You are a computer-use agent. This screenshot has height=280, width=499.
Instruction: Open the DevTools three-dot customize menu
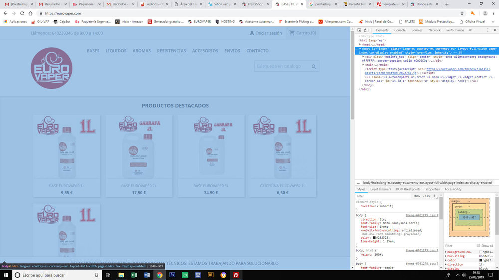point(488,30)
